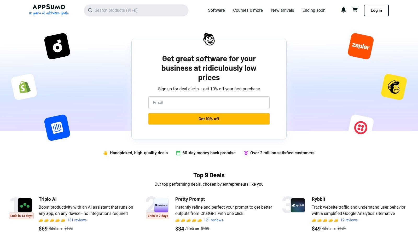Open the shopping cart icon
Image resolution: width=418 pixels, height=235 pixels.
(x=355, y=10)
